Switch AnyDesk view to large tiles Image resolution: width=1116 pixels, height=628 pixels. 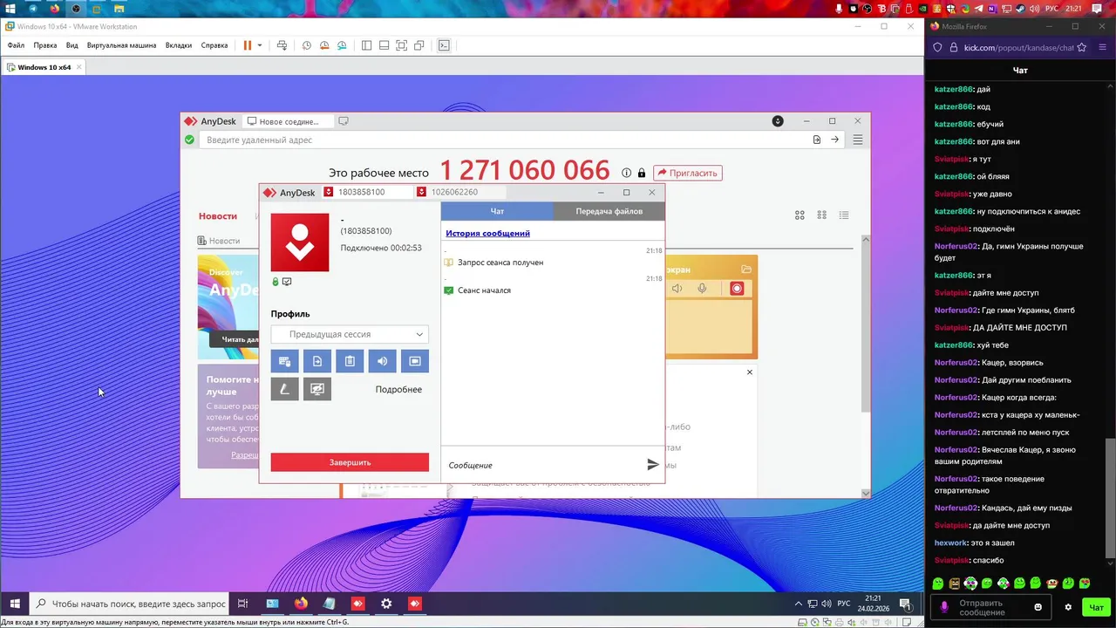(800, 215)
